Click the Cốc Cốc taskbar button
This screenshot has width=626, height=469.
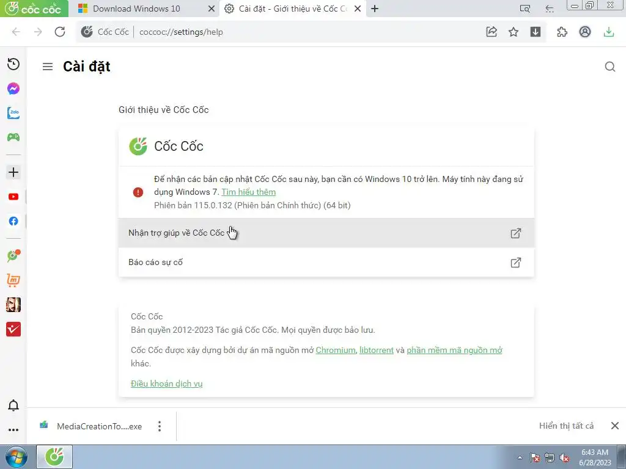(x=54, y=457)
